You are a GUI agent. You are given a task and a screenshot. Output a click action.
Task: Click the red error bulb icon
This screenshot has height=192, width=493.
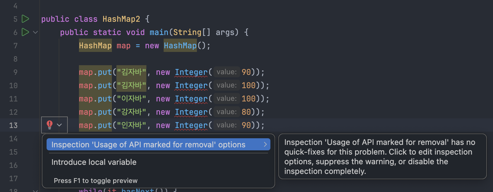click(x=50, y=125)
